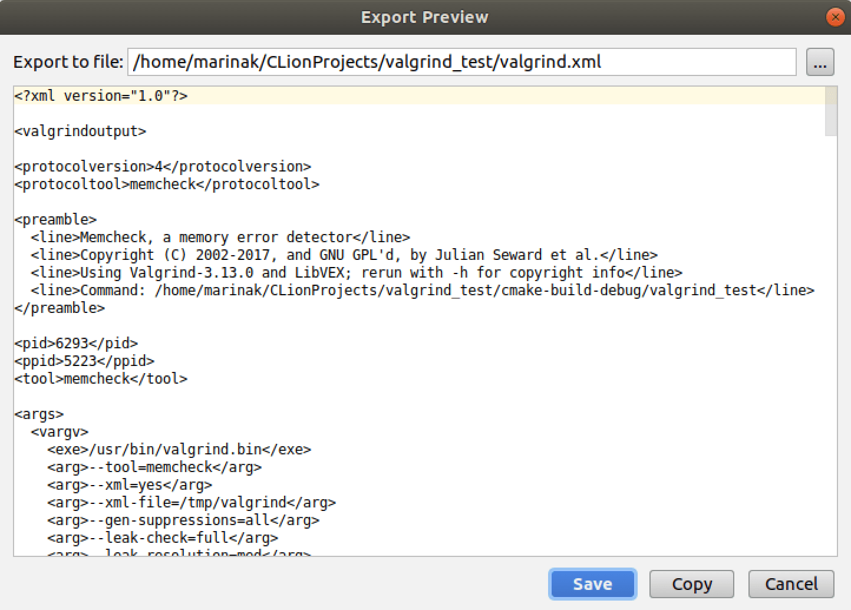Click the <tool>memcheck</tool> line

[x=101, y=378]
